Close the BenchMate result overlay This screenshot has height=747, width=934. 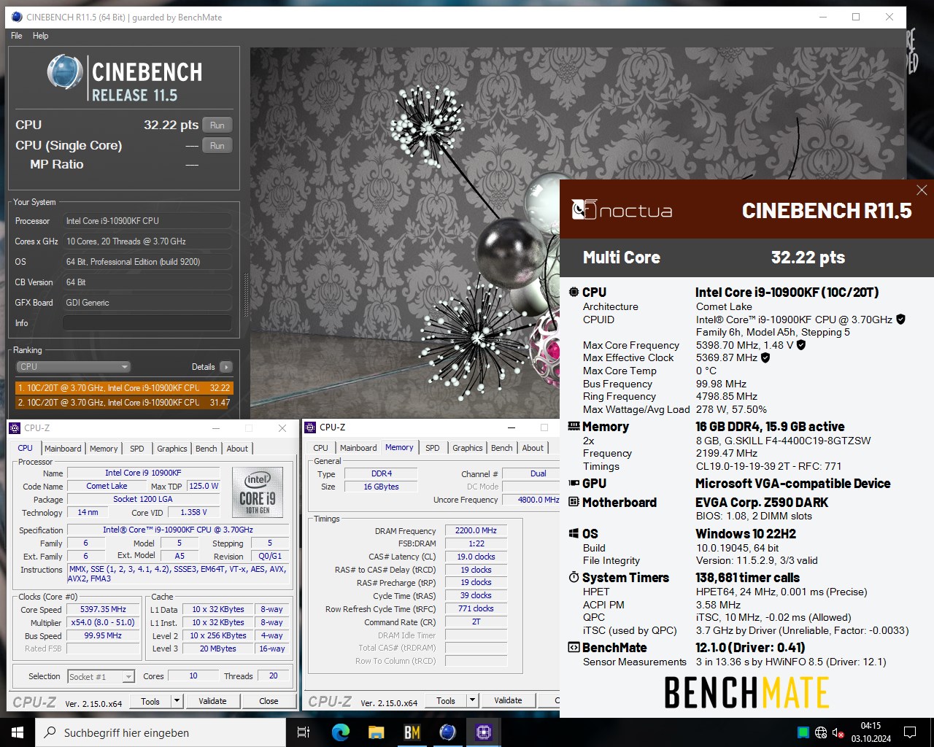(922, 190)
